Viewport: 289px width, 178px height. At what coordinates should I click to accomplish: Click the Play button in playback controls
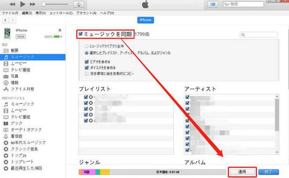(x=23, y=5)
